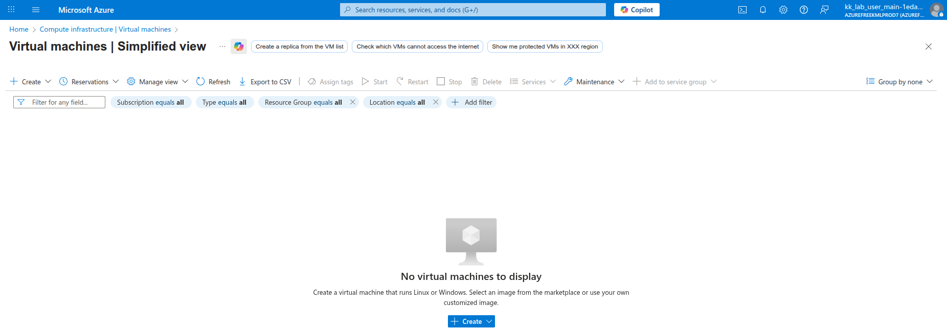Open the portal hamburger menu

(36, 10)
